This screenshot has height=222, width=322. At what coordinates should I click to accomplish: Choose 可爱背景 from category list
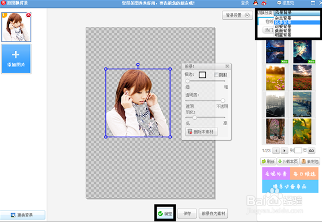tap(297, 27)
